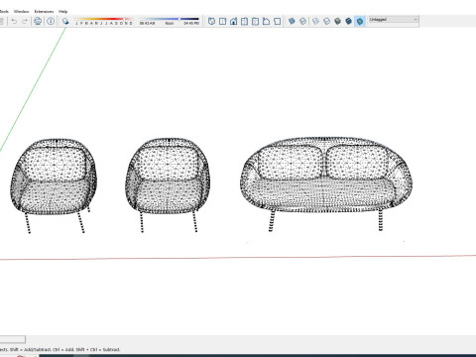Switch to the Iso view
476x357 pixels.
click(211, 21)
